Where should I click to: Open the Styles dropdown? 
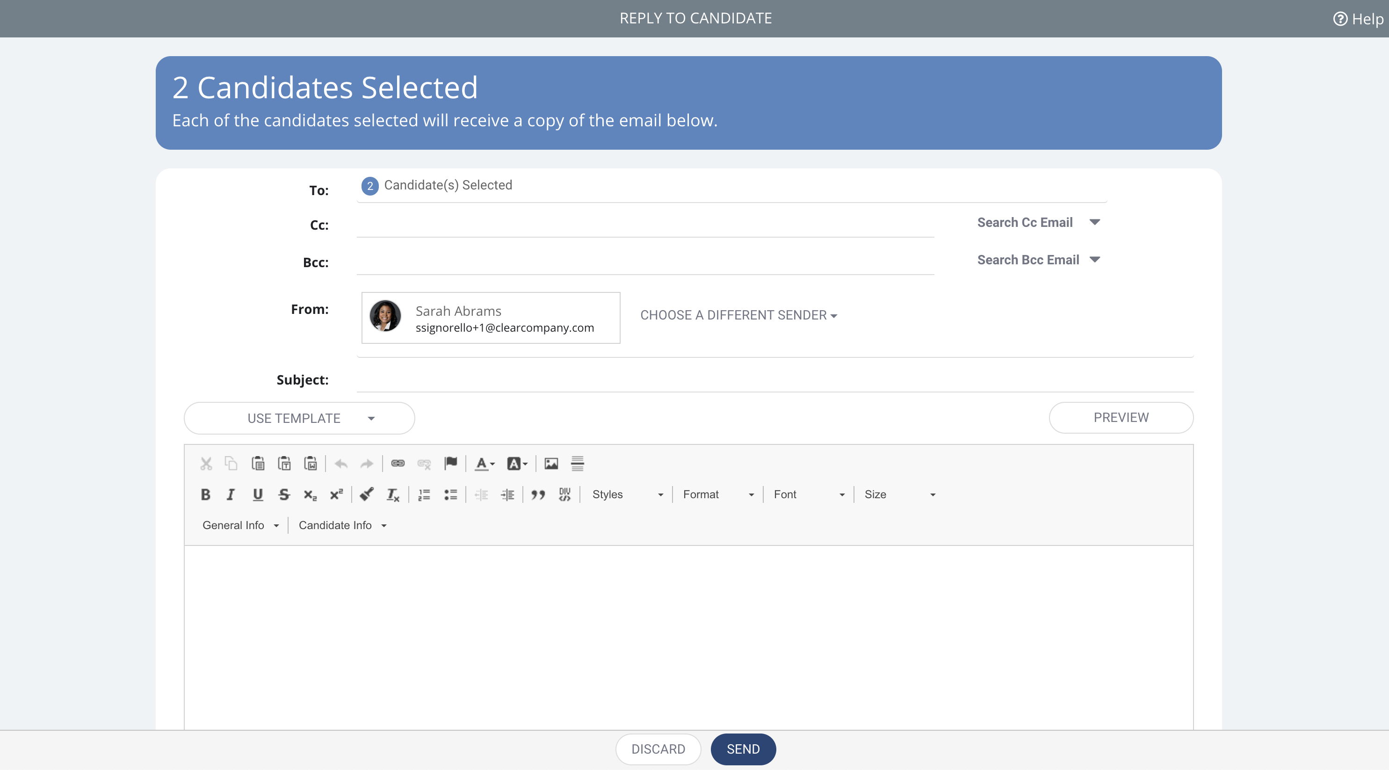pos(628,494)
